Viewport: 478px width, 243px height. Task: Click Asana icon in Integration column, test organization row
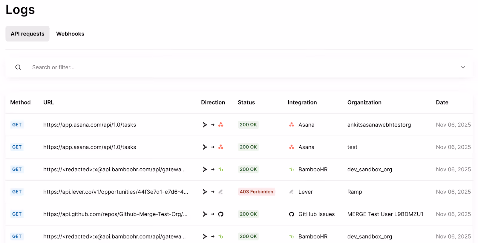point(292,147)
